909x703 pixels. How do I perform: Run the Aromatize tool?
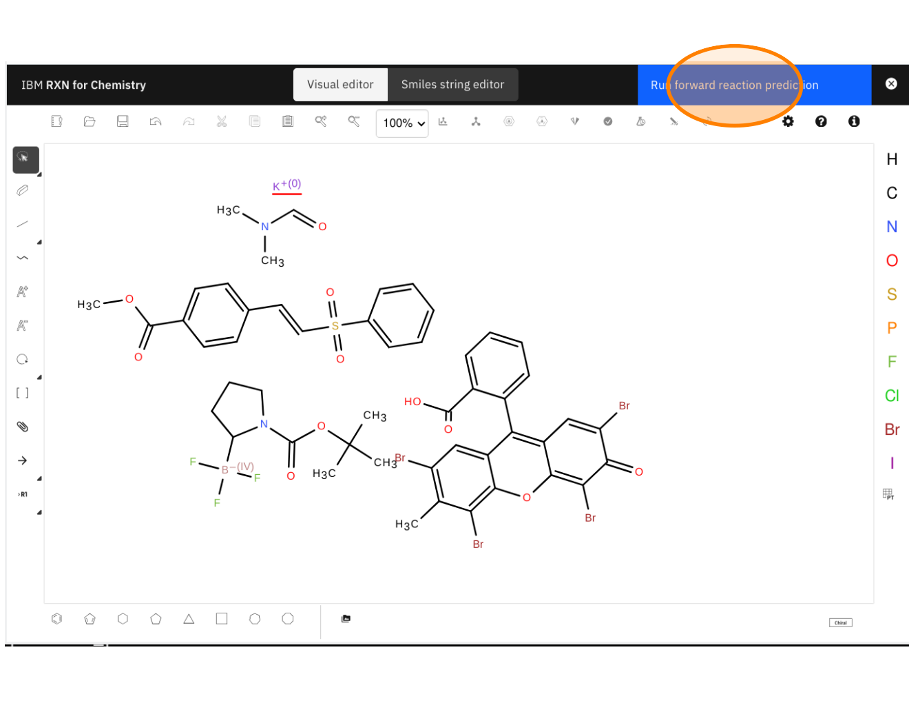509,121
